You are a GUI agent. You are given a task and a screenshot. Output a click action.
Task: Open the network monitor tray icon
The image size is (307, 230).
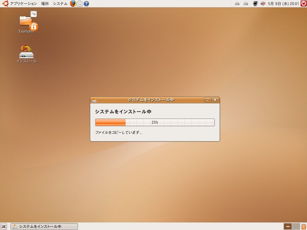point(255,4)
